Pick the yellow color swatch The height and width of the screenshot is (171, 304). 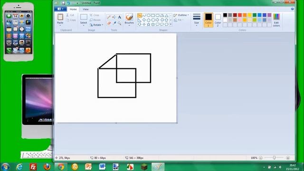click(250, 15)
